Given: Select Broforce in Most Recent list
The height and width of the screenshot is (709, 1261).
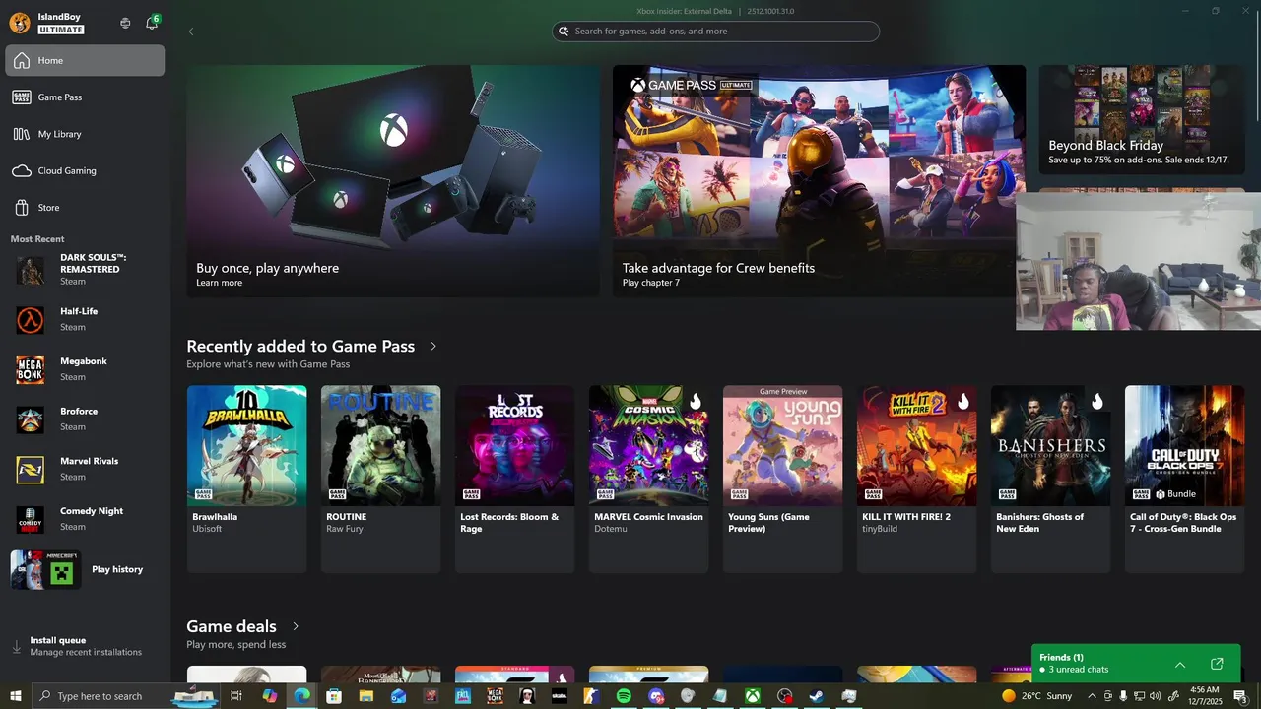Looking at the screenshot, I should (85, 419).
